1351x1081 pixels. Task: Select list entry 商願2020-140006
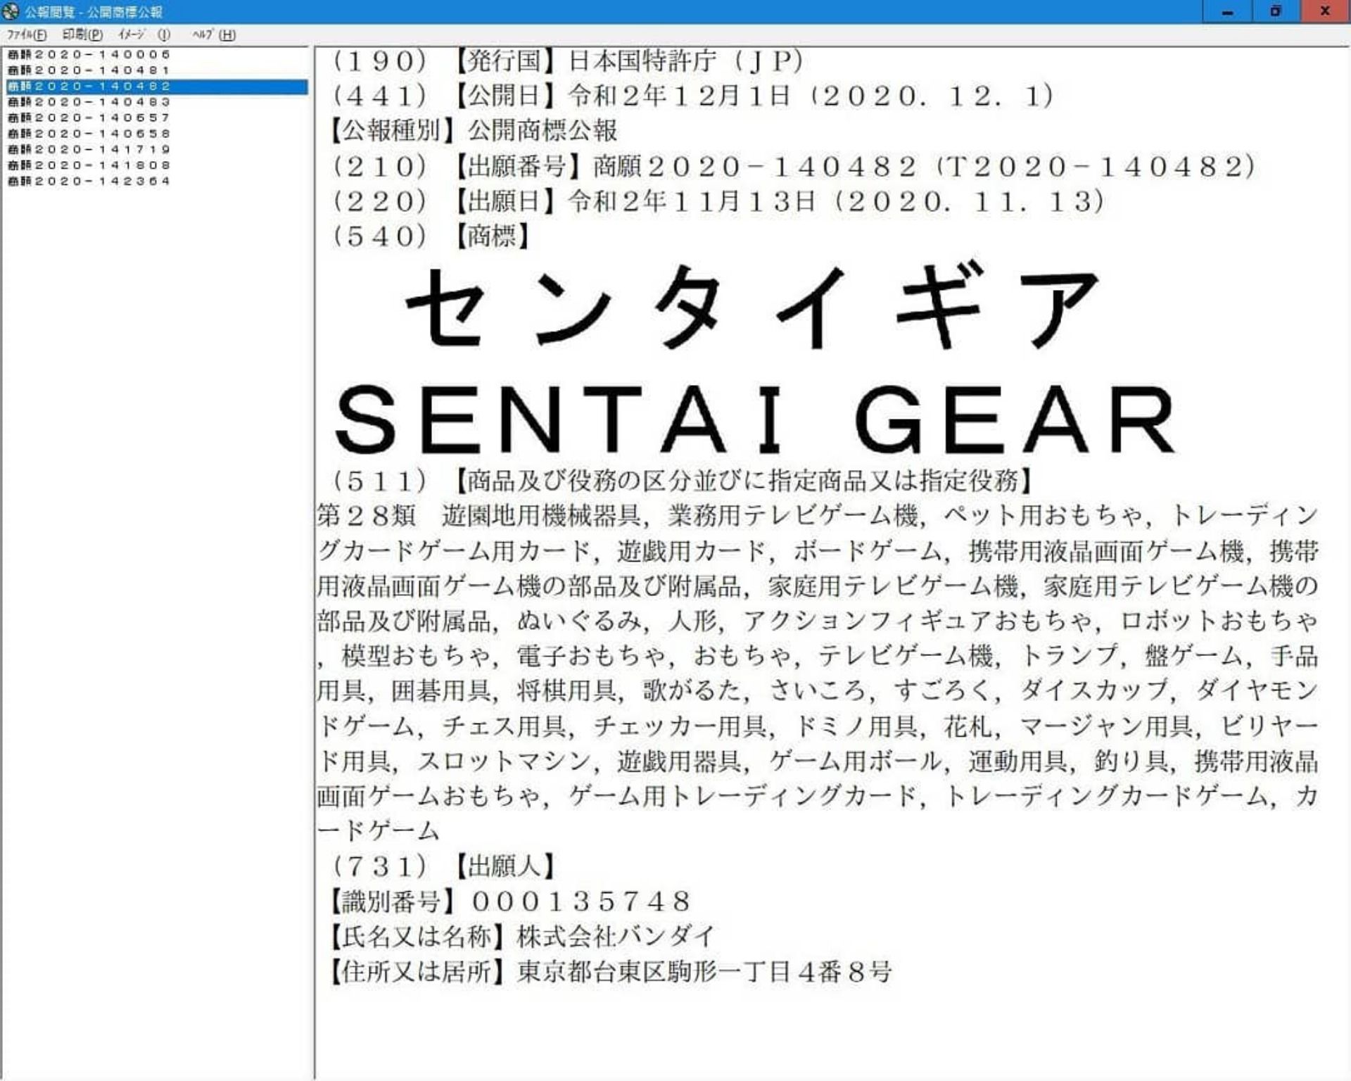pyautogui.click(x=89, y=54)
